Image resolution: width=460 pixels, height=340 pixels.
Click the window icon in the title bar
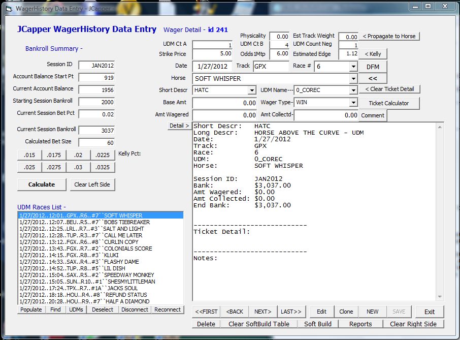tap(9, 9)
